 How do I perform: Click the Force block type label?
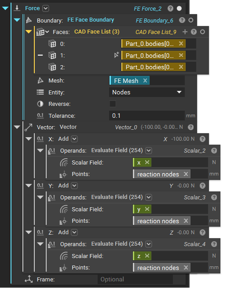point(33,8)
